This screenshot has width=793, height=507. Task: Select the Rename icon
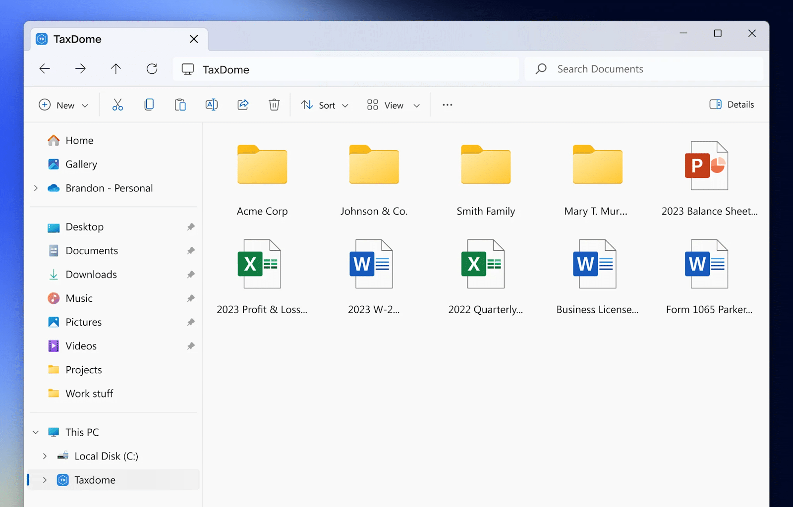point(212,105)
